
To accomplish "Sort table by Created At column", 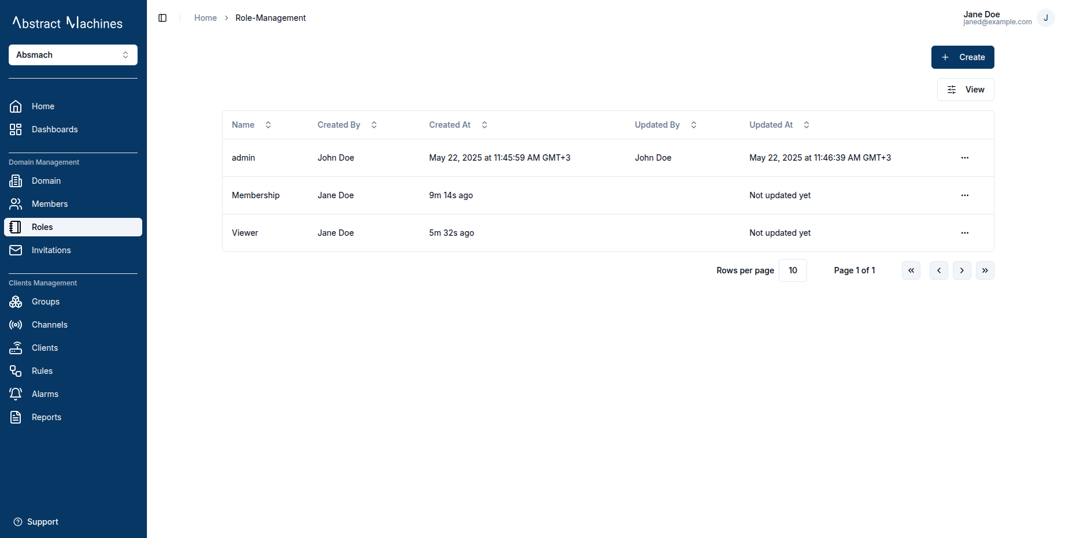I will [458, 125].
